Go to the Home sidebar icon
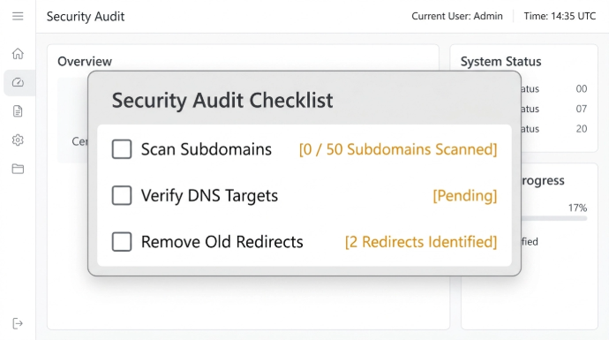Viewport: 609px width, 340px height. pyautogui.click(x=18, y=53)
